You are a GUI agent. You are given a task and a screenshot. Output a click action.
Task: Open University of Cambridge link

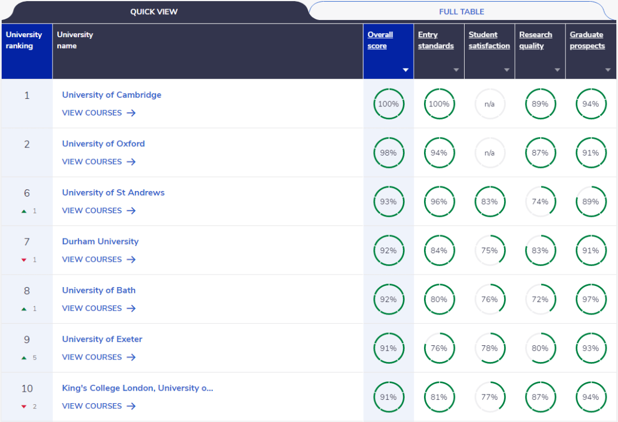(112, 95)
